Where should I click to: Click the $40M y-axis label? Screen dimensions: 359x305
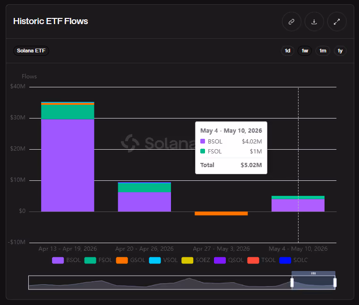[x=17, y=86]
